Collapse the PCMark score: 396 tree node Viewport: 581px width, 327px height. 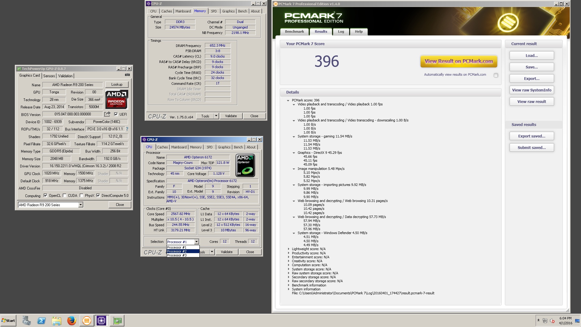(x=288, y=100)
